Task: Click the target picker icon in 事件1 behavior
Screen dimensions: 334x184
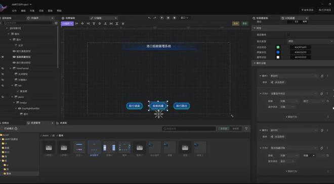Action: pos(328,101)
